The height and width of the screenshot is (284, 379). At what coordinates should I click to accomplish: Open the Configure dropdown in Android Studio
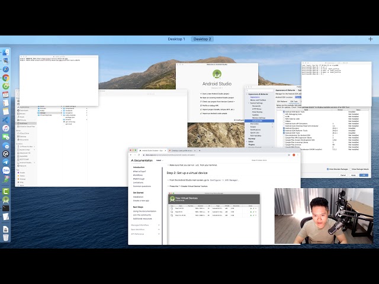(239, 120)
